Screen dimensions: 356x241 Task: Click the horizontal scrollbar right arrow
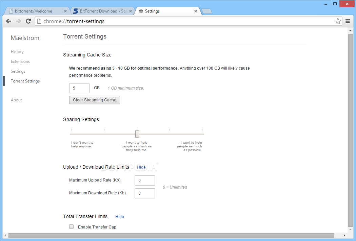344,235
